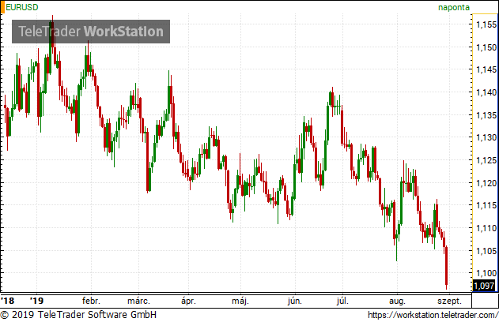Screen dimensions: 499x322
Task: Click the jún. month label
Action: [x=295, y=301]
